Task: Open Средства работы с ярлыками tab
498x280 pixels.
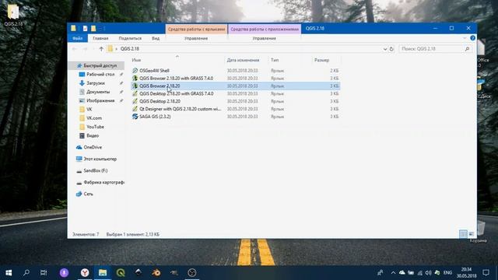Action: pos(196,29)
